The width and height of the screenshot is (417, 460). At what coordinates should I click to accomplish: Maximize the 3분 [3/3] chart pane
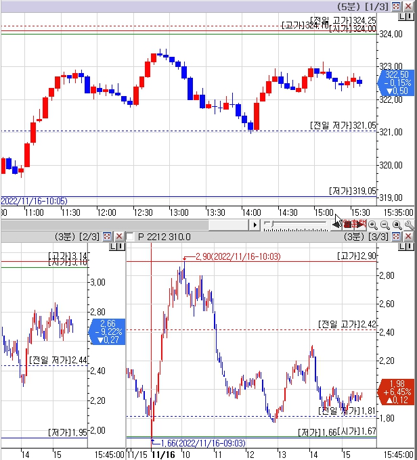pyautogui.click(x=396, y=237)
